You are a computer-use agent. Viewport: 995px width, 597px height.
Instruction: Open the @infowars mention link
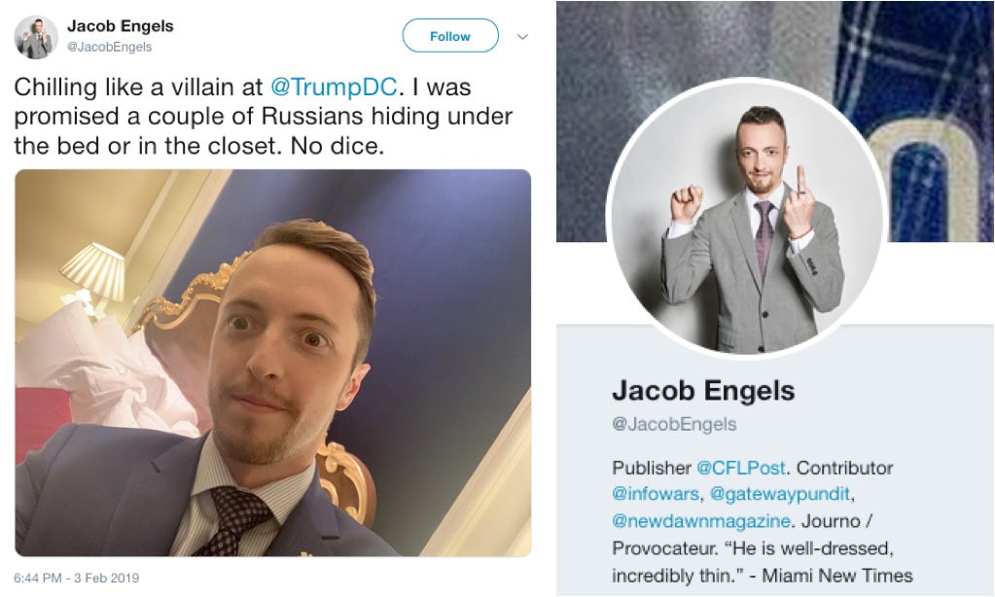(x=656, y=494)
